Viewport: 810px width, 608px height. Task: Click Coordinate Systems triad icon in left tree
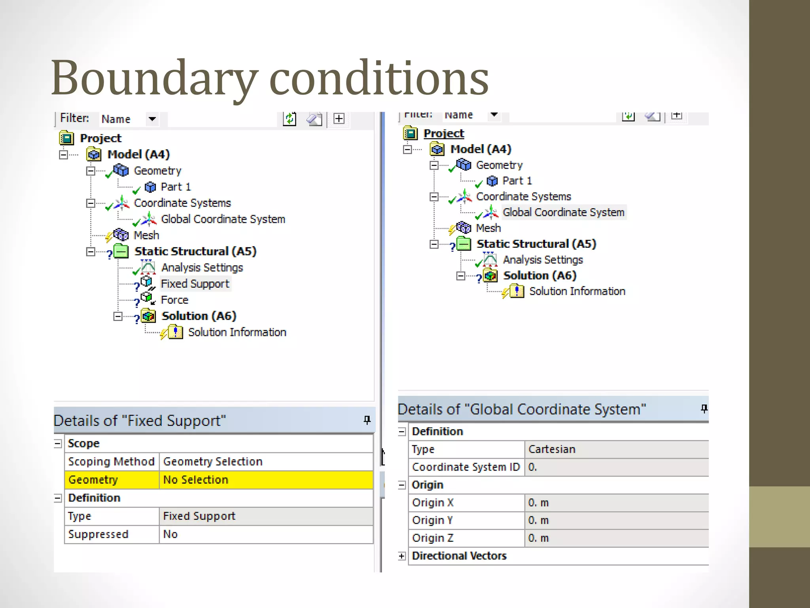click(121, 203)
